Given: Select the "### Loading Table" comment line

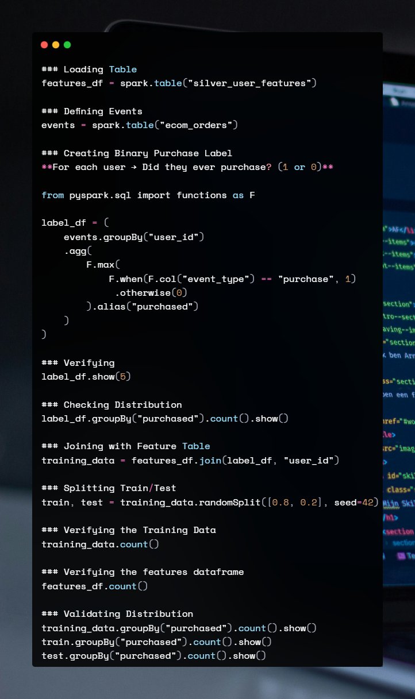Looking at the screenshot, I should (89, 69).
